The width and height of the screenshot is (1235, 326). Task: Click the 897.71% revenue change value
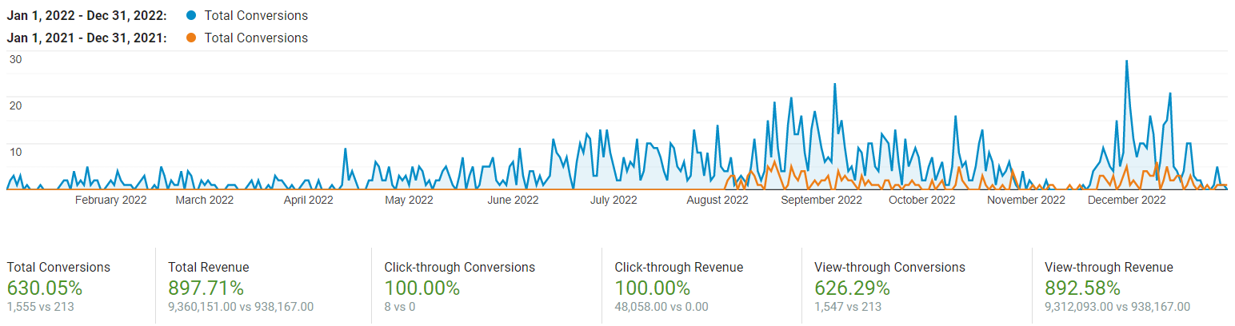(x=206, y=288)
